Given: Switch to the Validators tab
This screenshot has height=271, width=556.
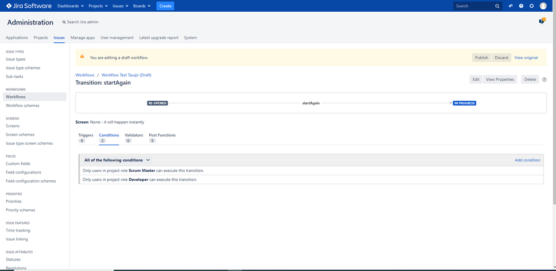Looking at the screenshot, I should (x=134, y=137).
